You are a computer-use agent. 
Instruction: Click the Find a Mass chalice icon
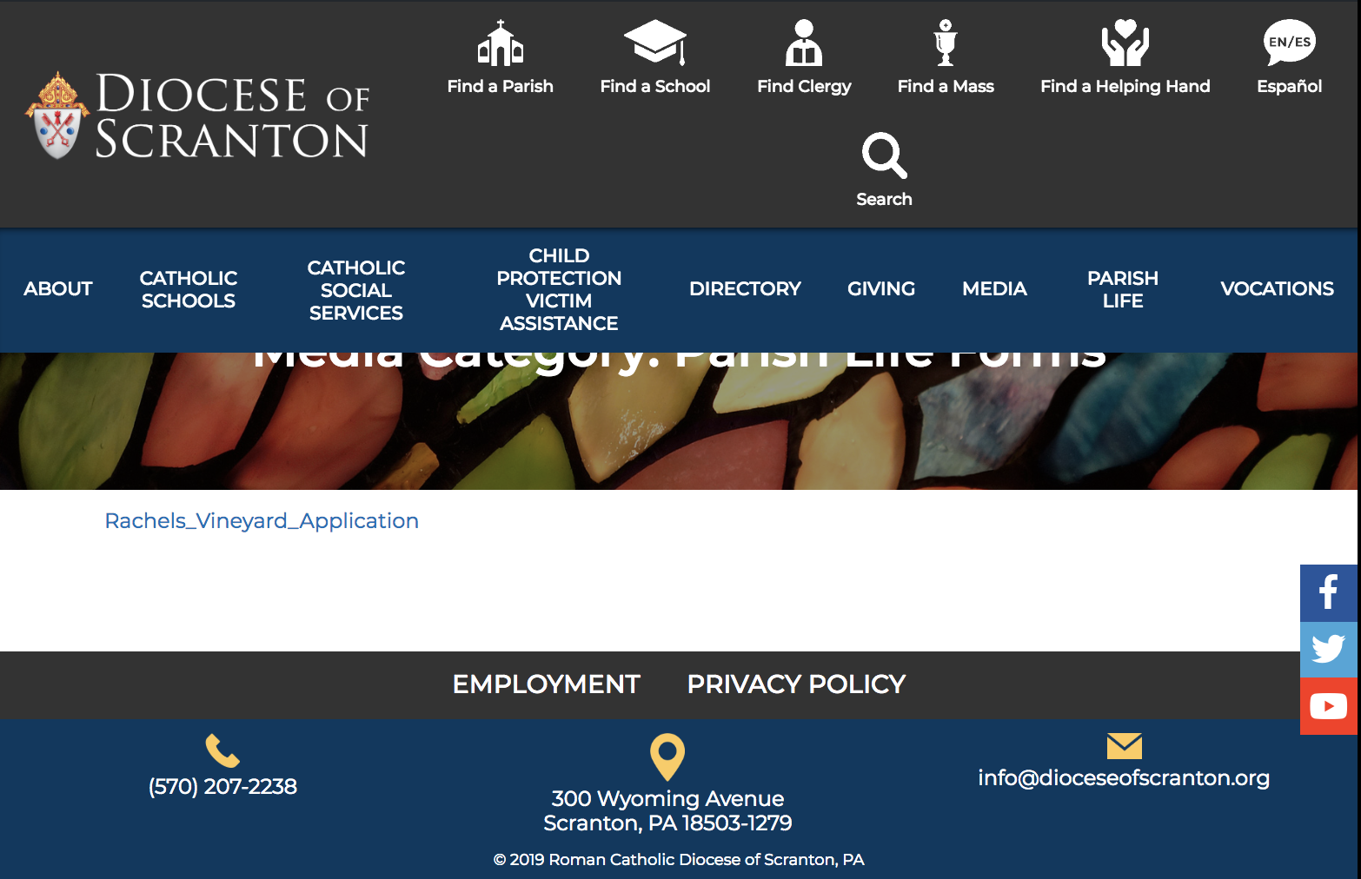[x=946, y=43]
